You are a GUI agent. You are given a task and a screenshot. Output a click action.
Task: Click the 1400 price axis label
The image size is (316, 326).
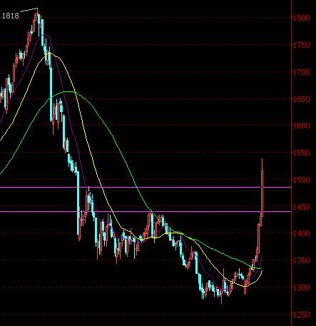pos(302,233)
